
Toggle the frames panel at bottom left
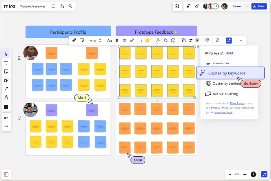tap(6, 174)
